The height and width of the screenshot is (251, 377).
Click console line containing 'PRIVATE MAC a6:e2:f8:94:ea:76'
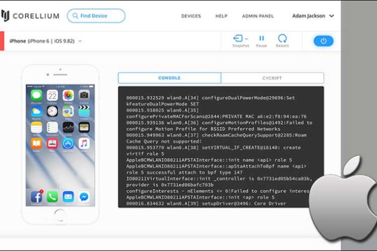pos(216,117)
